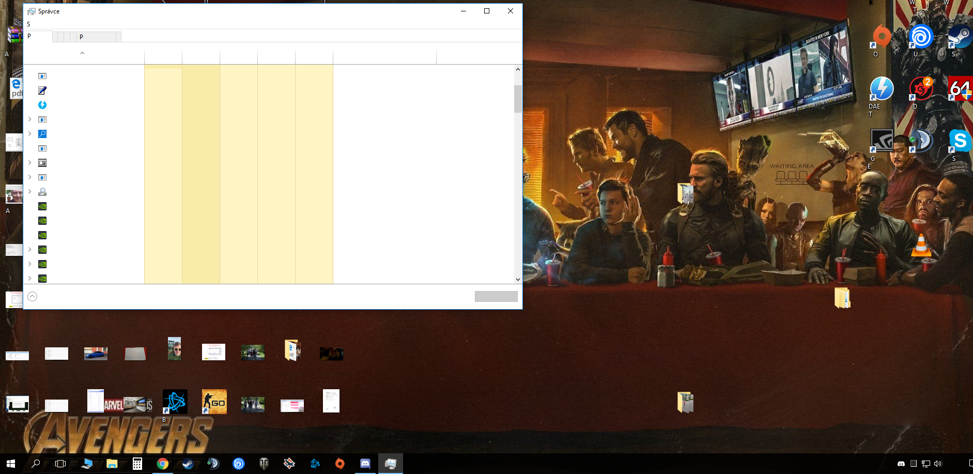Click the scroll-down arrow in the process list
The width and height of the screenshot is (973, 474).
point(518,279)
